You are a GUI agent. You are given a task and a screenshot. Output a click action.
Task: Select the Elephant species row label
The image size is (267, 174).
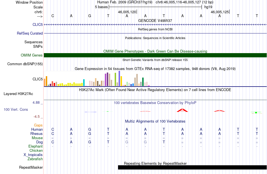point(35,146)
